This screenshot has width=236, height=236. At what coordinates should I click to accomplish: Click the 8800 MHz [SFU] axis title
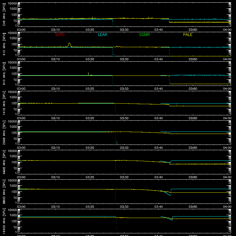pyautogui.click(x=4, y=191)
